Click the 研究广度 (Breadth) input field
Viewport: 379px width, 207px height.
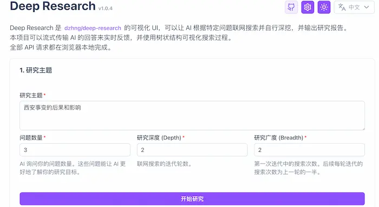point(309,150)
